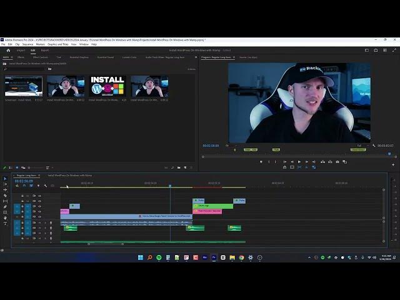Open the Fit zoom level dropdown
The image size is (400, 300).
coord(231,146)
